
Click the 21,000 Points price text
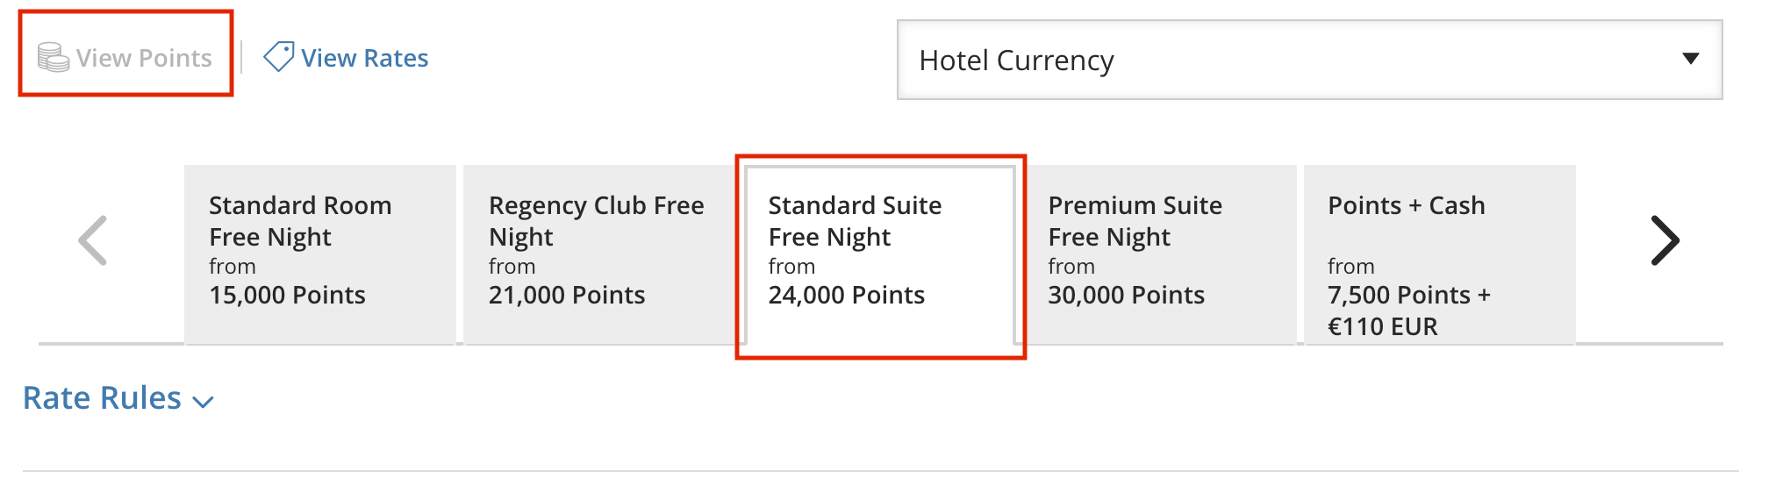click(x=567, y=295)
